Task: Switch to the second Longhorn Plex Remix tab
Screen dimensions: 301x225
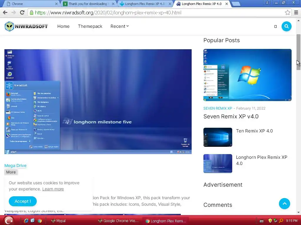Action: pyautogui.click(x=202, y=4)
